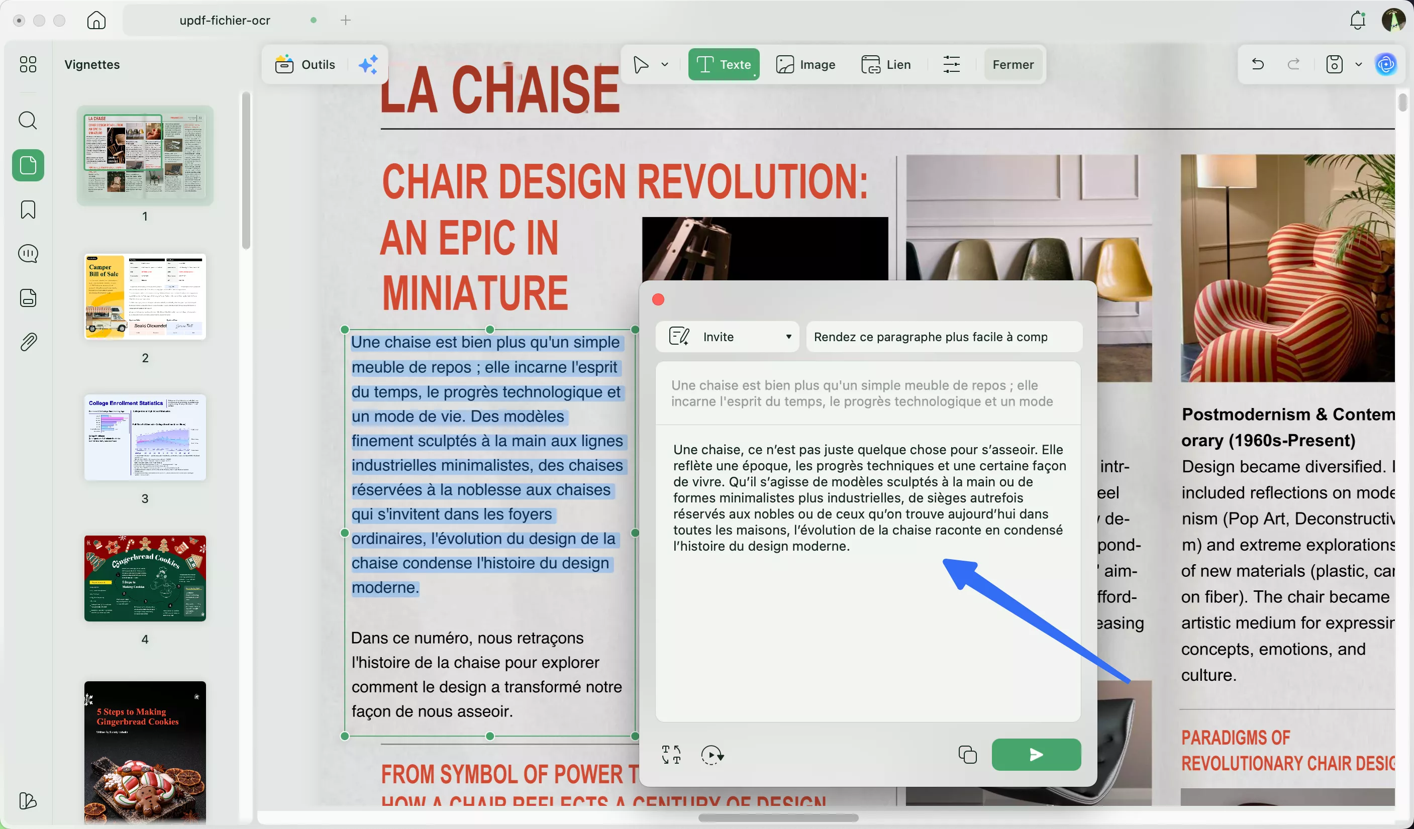The height and width of the screenshot is (829, 1414).
Task: Open the bookmarks panel
Action: click(28, 209)
